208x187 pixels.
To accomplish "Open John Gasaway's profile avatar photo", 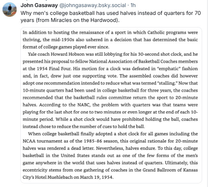I will point(10,9).
